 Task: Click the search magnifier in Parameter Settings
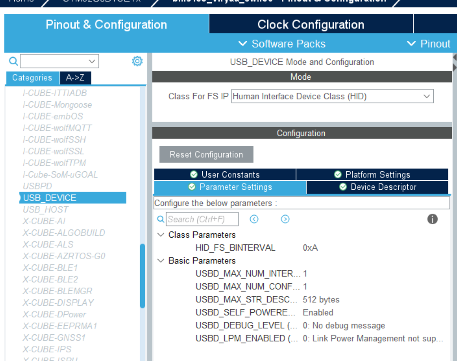[160, 219]
